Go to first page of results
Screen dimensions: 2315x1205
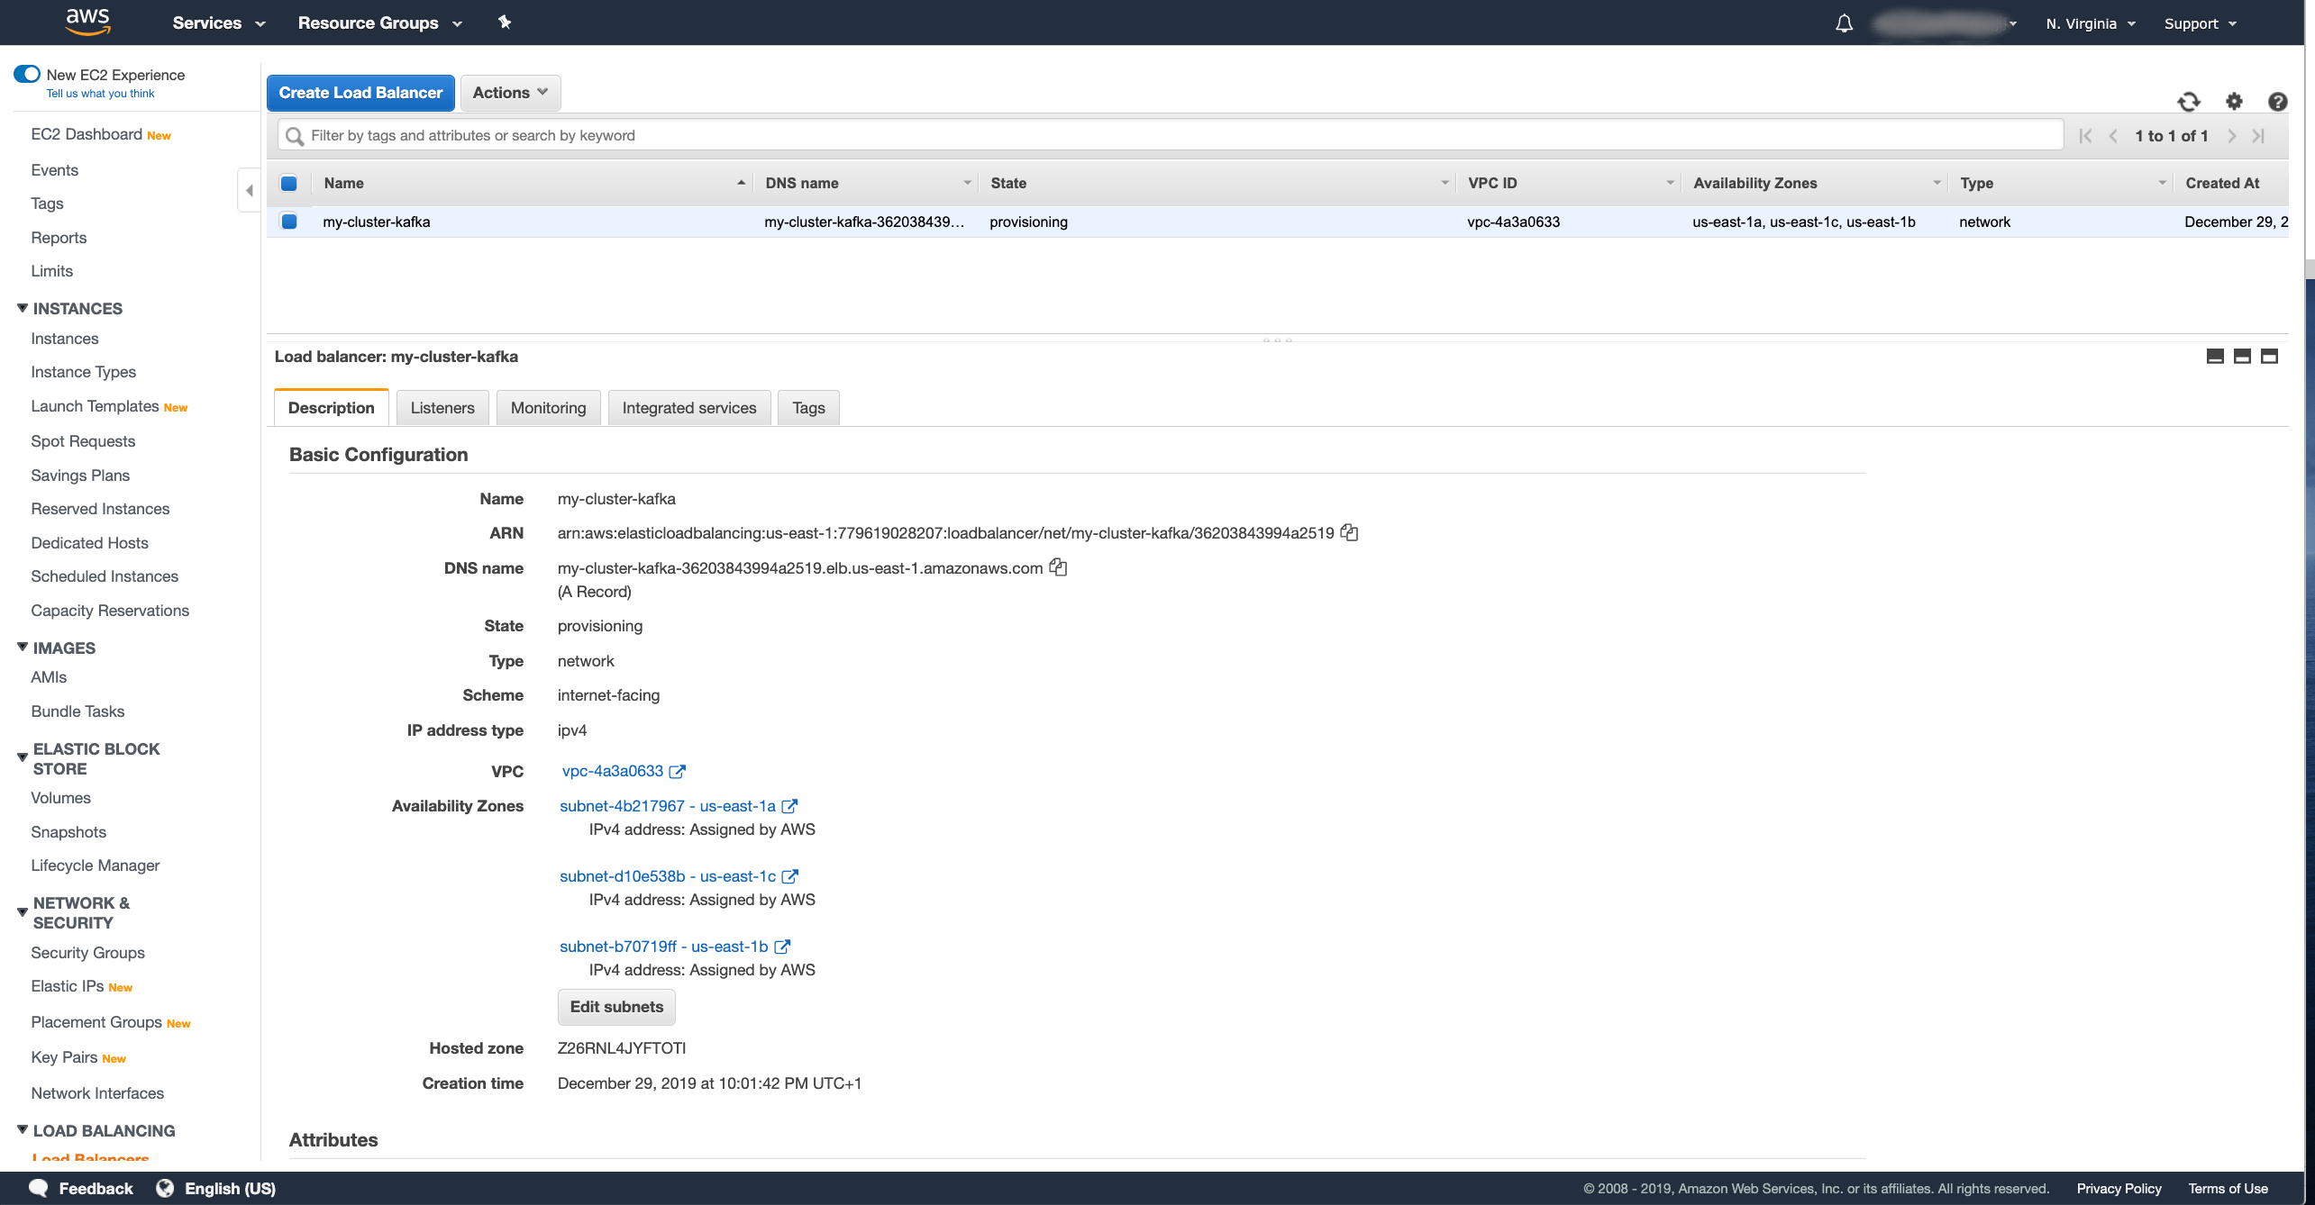(x=2085, y=136)
